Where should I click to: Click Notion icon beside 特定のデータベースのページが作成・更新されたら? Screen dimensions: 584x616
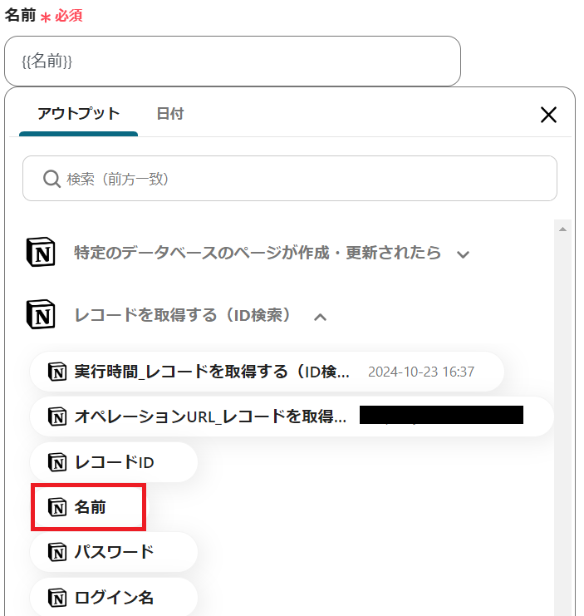pyautogui.click(x=41, y=252)
